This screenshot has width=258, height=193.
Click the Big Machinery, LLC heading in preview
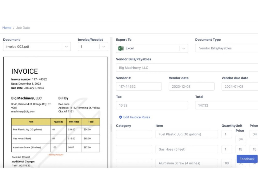click(x=26, y=98)
